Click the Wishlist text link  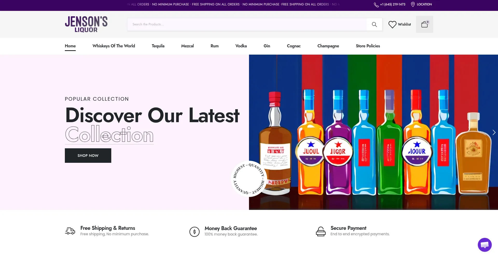pyautogui.click(x=404, y=24)
